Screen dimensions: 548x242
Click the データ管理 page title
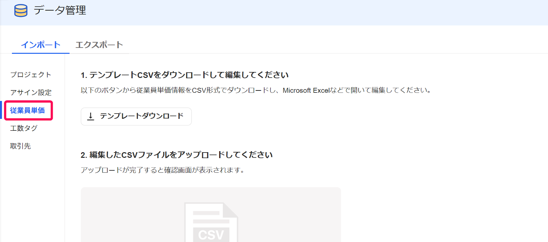[60, 10]
